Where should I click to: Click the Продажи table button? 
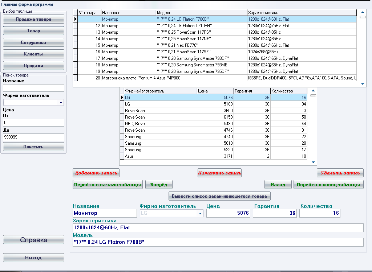pos(33,66)
